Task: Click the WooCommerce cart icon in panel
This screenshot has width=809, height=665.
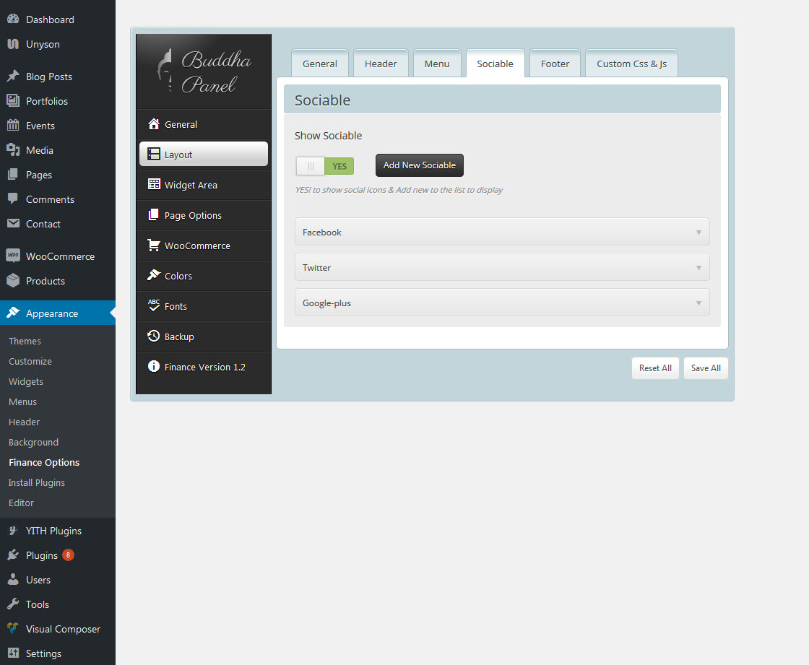Action: pyautogui.click(x=154, y=245)
